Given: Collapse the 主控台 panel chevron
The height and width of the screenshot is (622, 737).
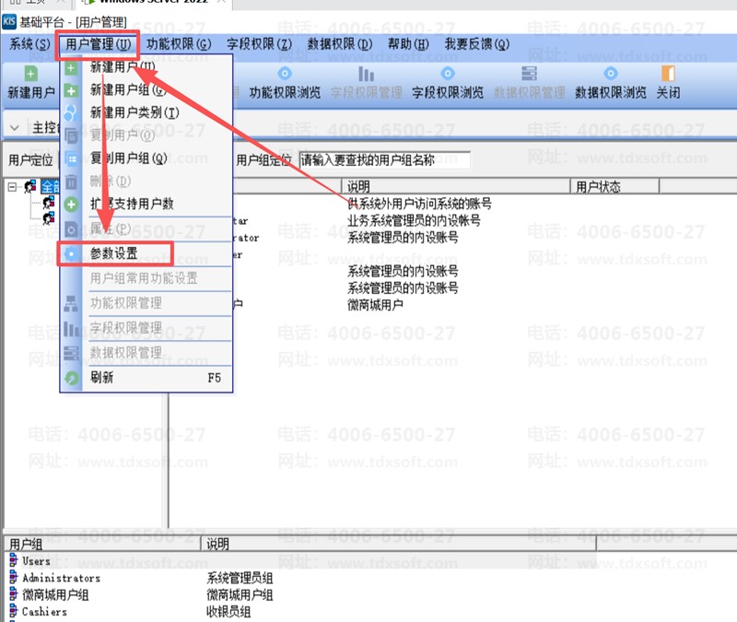Looking at the screenshot, I should tap(15, 127).
